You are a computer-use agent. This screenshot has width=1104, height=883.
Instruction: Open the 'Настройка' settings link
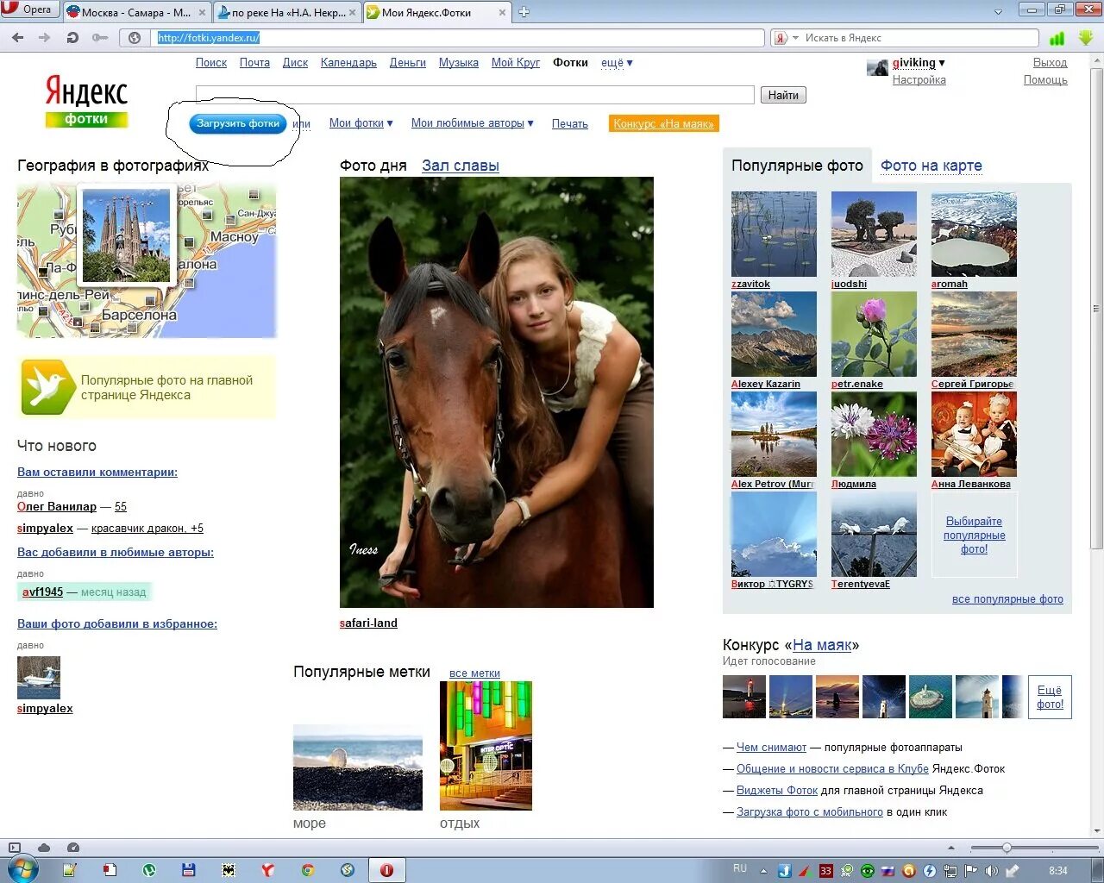coord(919,80)
